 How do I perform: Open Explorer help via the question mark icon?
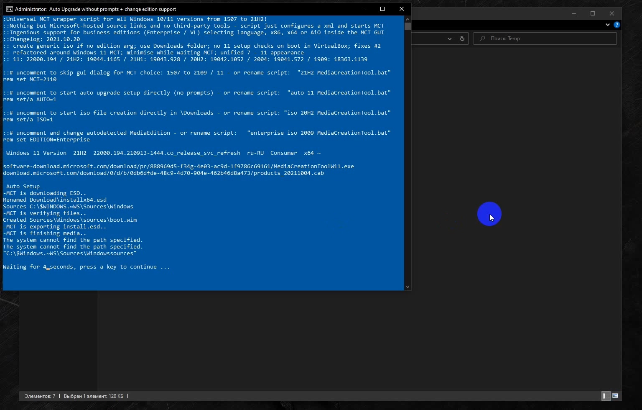617,25
